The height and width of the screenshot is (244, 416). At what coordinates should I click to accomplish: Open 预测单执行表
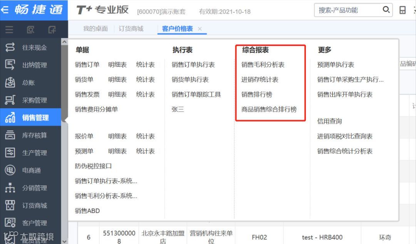pos(335,65)
